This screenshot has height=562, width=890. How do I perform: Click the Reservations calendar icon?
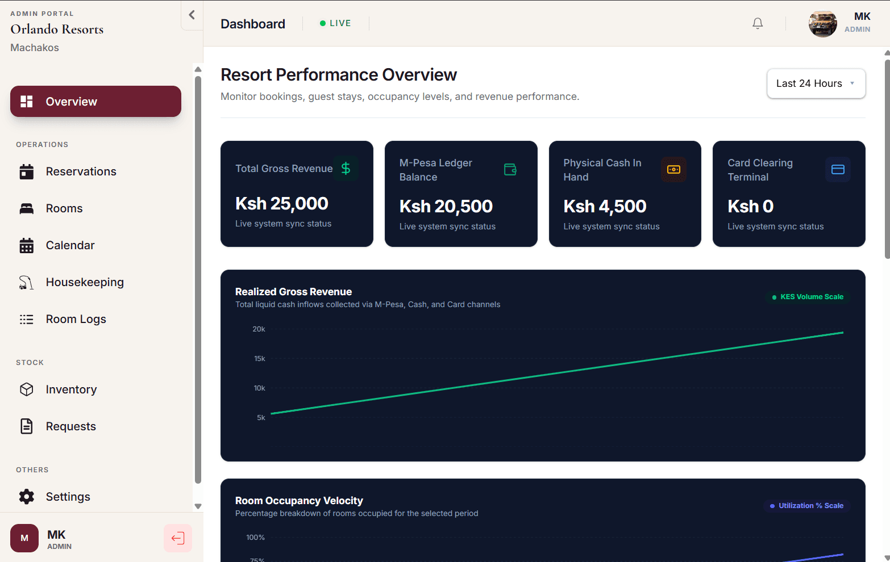[x=27, y=171]
